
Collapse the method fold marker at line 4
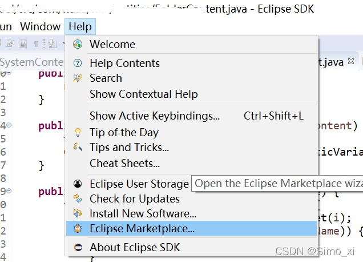(9, 125)
